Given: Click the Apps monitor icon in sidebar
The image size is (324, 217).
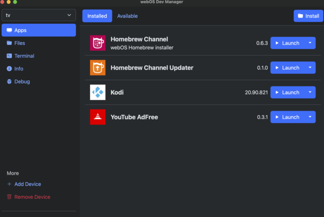Looking at the screenshot, I should point(9,30).
